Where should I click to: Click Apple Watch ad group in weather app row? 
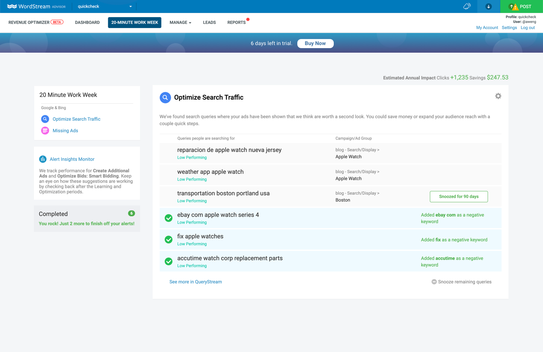pyautogui.click(x=349, y=178)
